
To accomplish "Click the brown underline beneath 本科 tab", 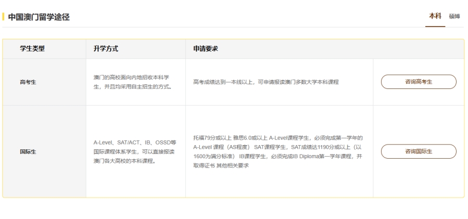I will 435,27.
